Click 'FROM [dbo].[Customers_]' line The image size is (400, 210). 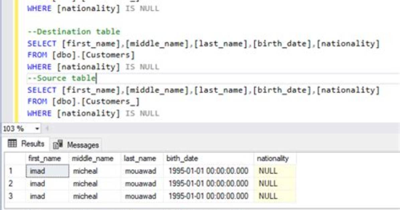pyautogui.click(x=83, y=102)
